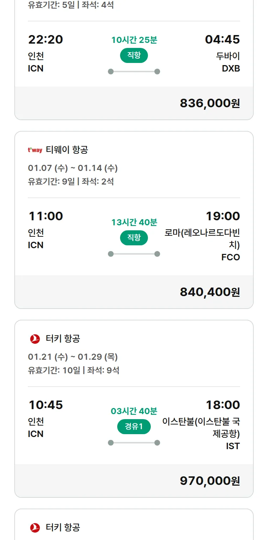Viewport: 268px width, 540px height.
Task: Click the Turkish Airlines logo on the 970,000원 card
Action: [35, 339]
